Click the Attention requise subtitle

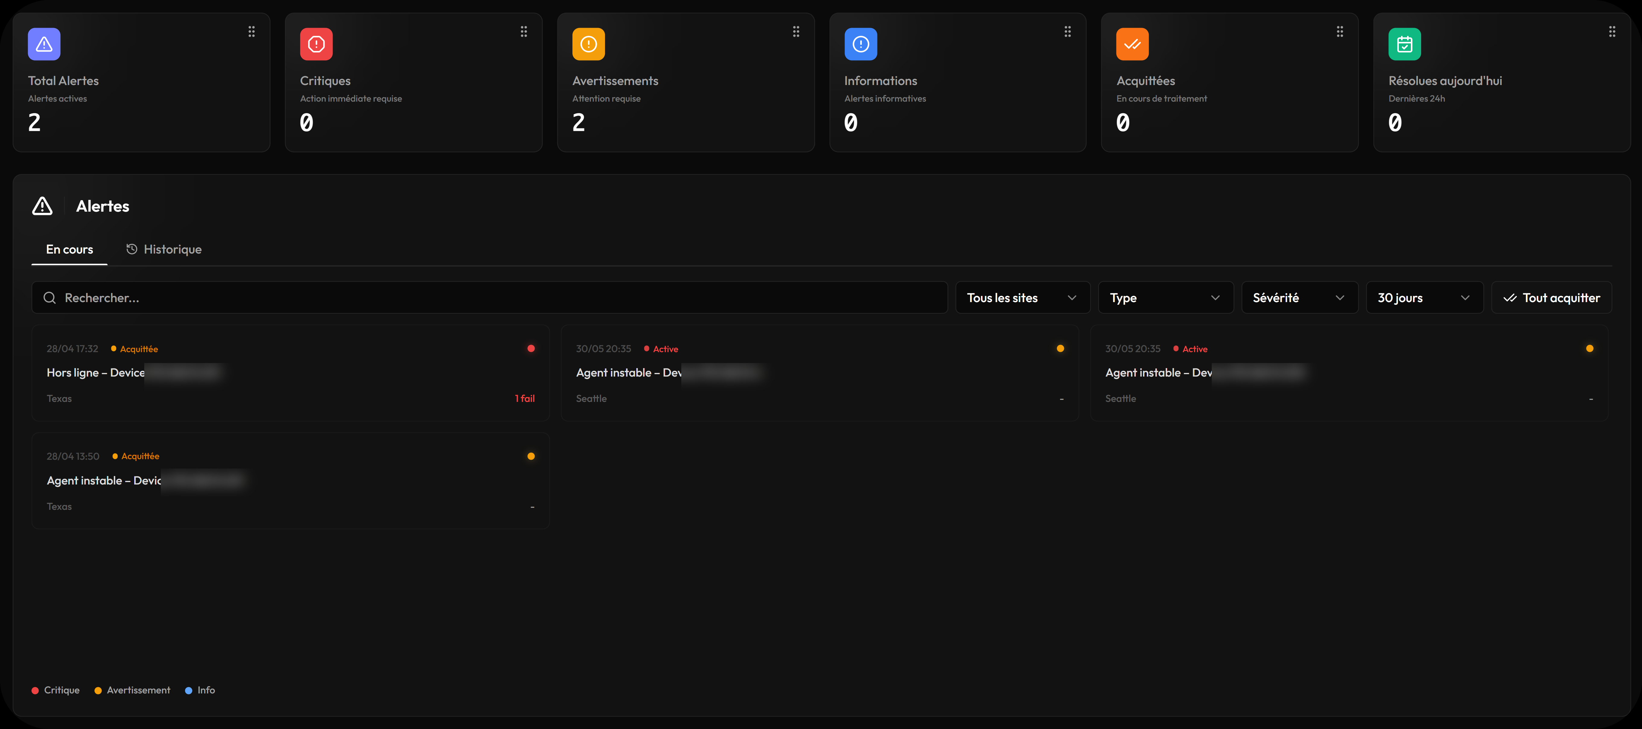tap(606, 99)
